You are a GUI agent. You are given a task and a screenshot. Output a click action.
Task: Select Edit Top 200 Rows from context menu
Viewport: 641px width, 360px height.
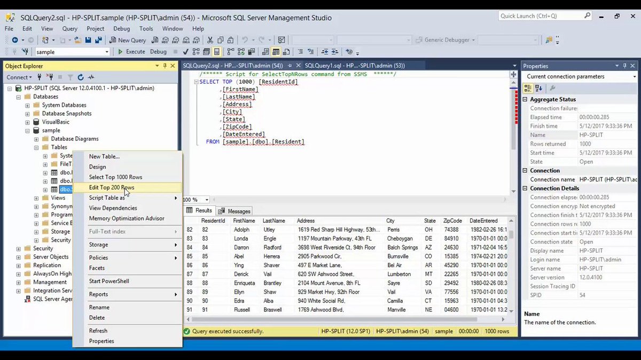coord(111,187)
